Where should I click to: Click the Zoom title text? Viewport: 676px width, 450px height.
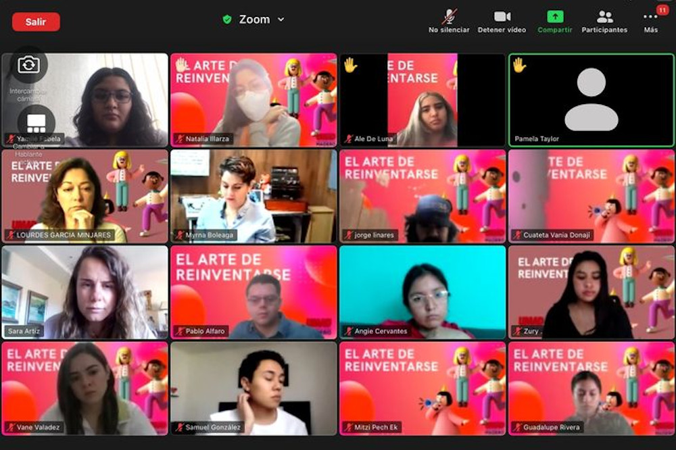254,20
